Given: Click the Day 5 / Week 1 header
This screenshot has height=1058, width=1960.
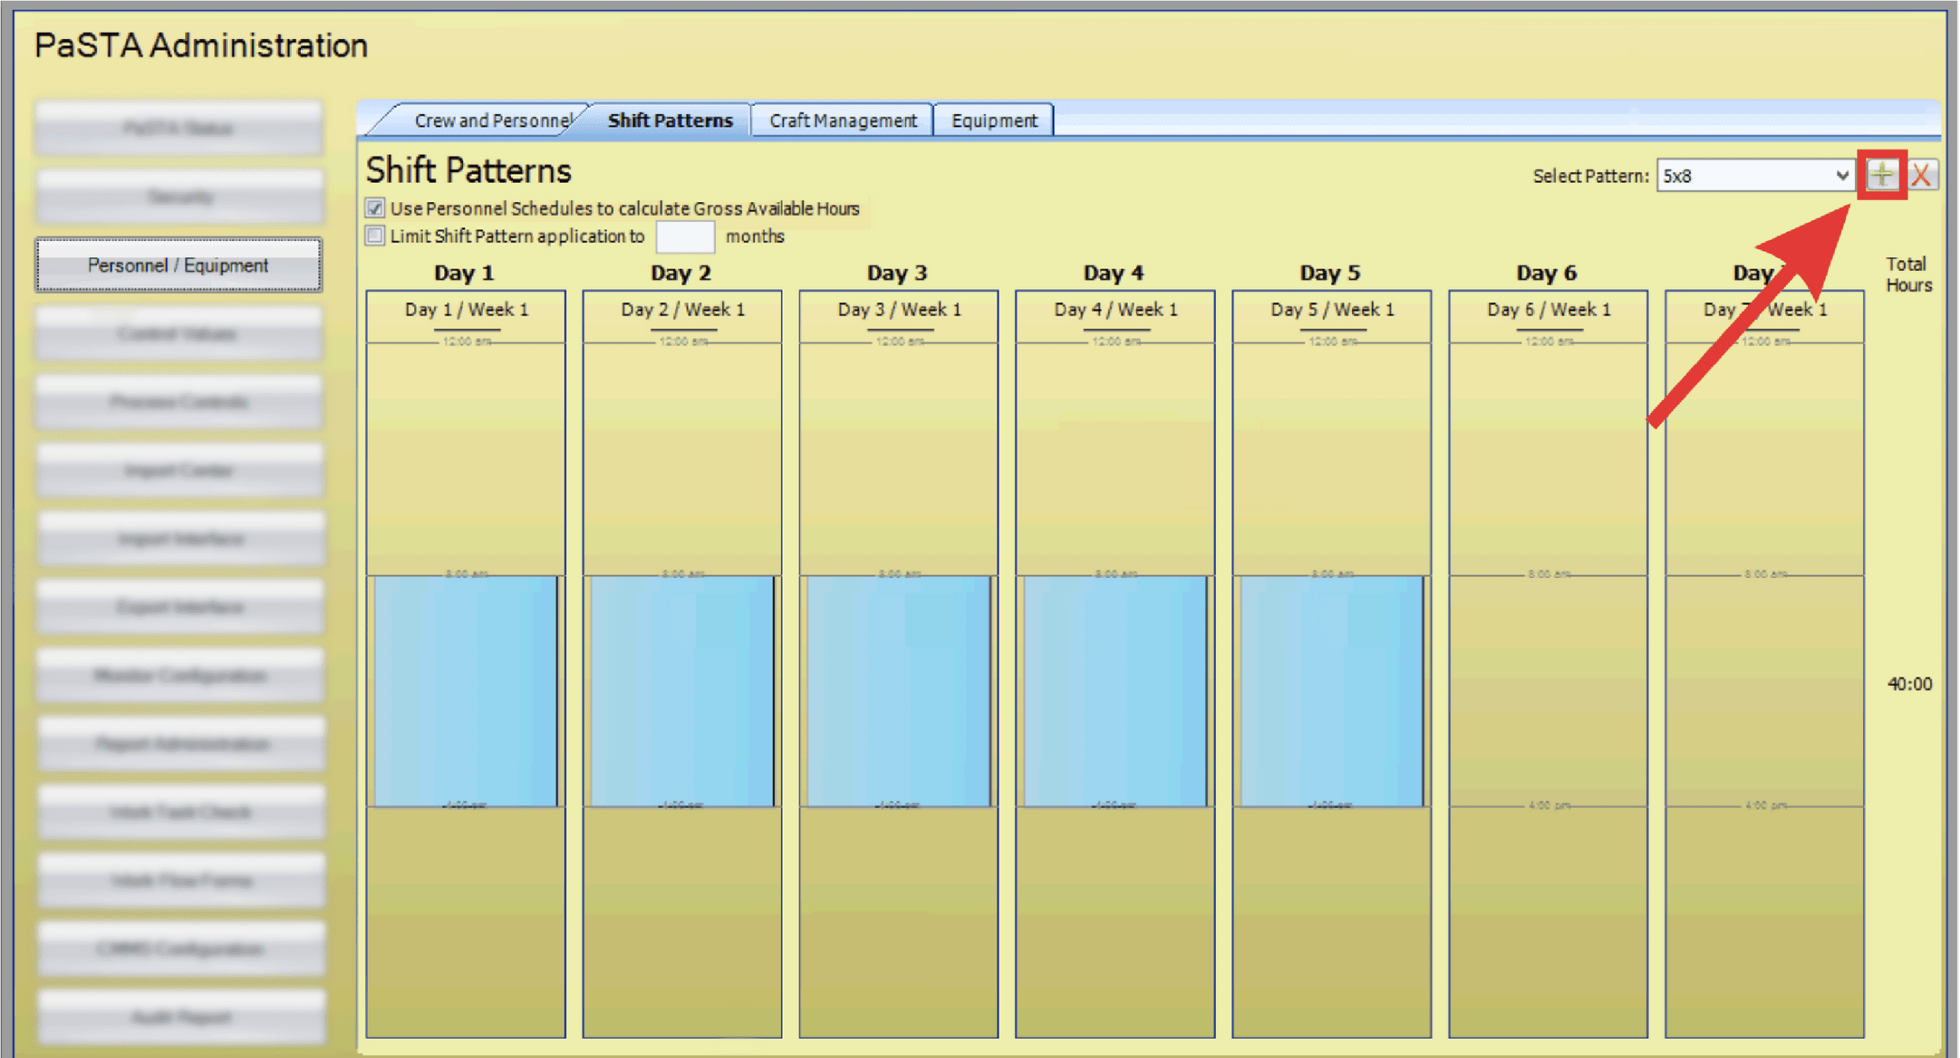Looking at the screenshot, I should click(1331, 310).
